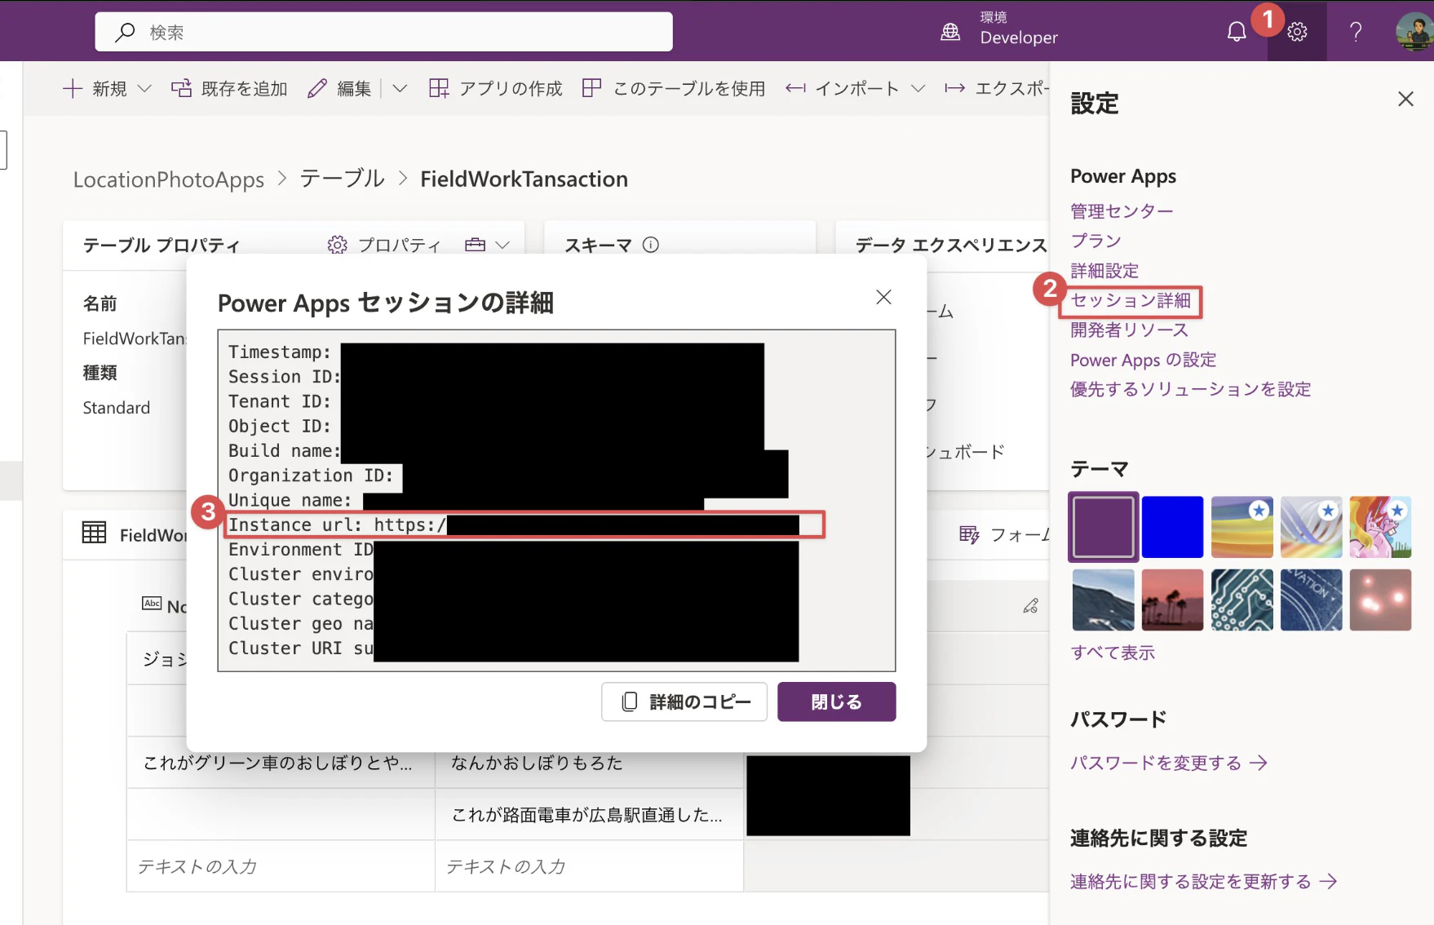The image size is (1434, 925).
Task: Open 開発者リソース link
Action: point(1129,330)
